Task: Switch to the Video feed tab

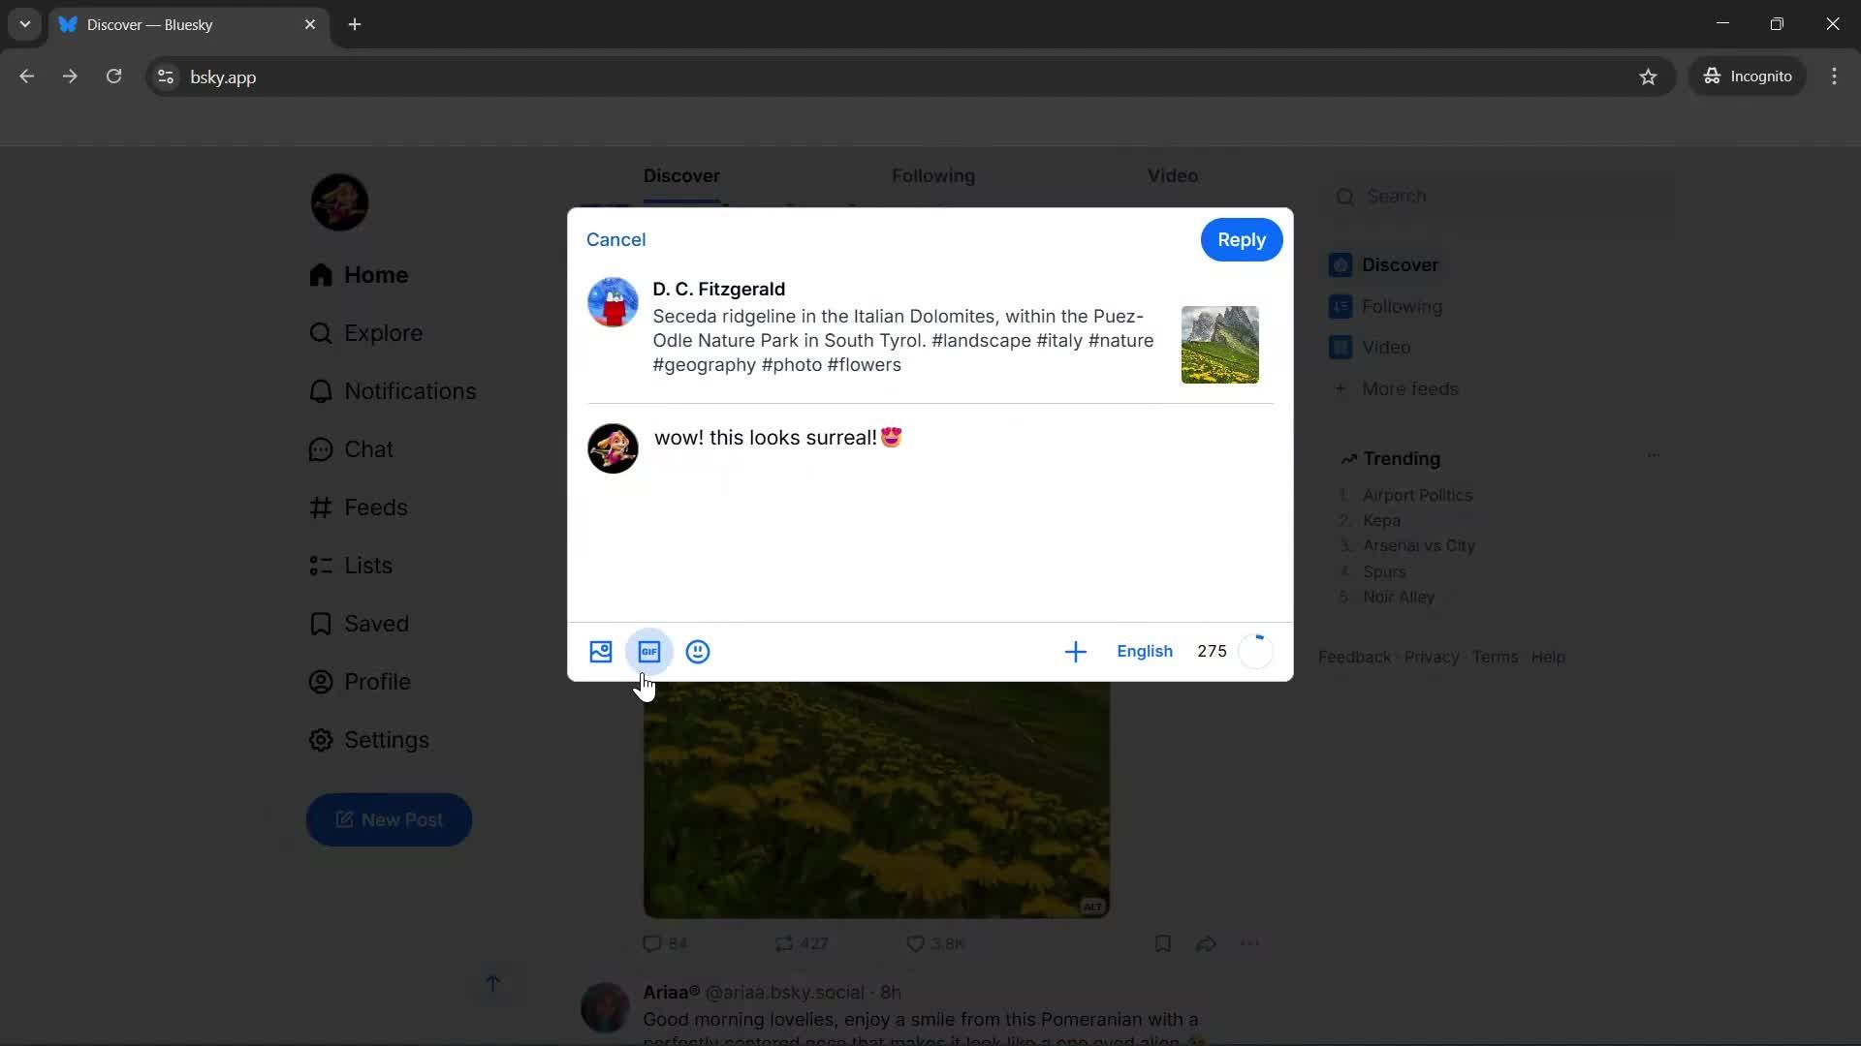Action: coord(1172,176)
